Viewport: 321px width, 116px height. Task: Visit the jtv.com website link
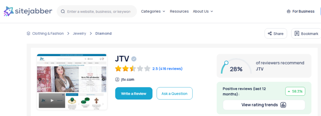[128, 80]
